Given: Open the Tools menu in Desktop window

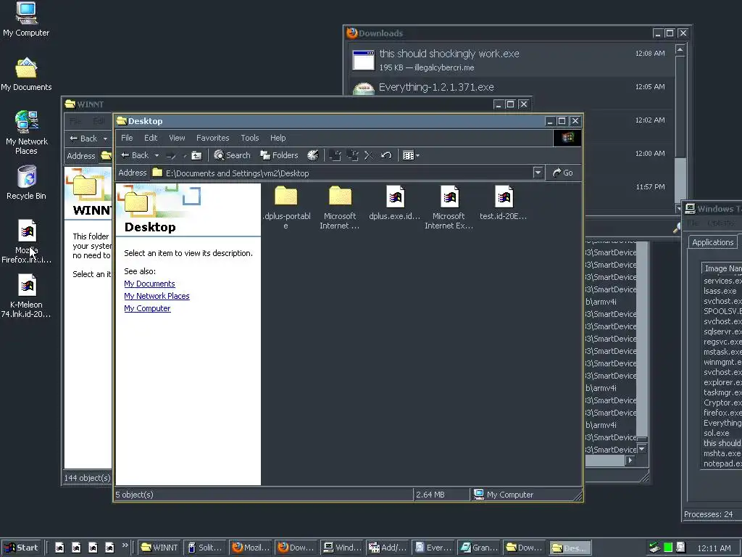Looking at the screenshot, I should point(250,138).
